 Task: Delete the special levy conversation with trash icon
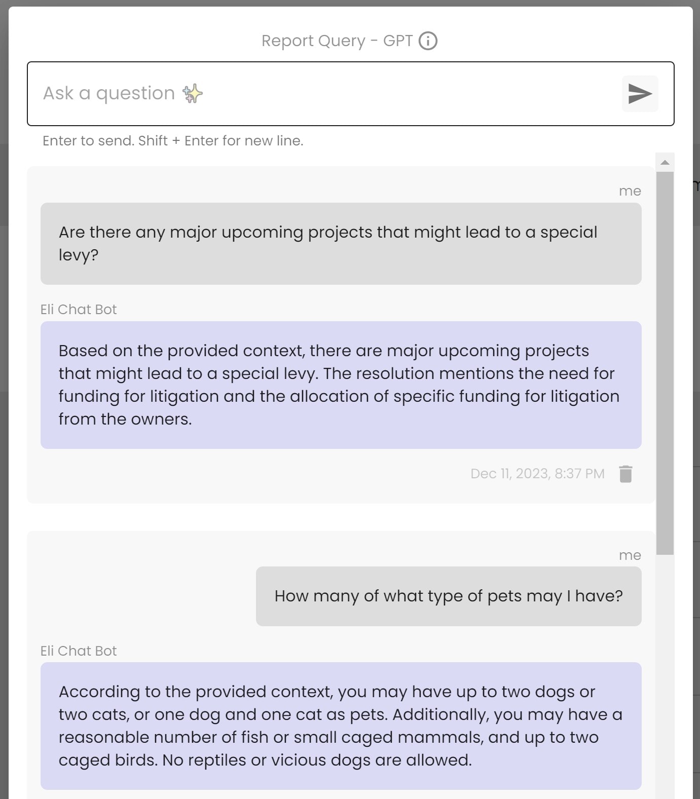[x=626, y=473]
